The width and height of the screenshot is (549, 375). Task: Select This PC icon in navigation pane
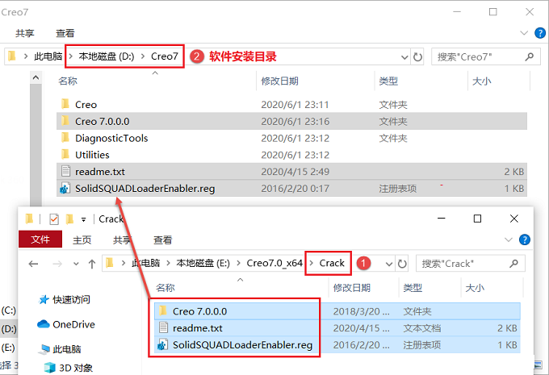(x=44, y=348)
